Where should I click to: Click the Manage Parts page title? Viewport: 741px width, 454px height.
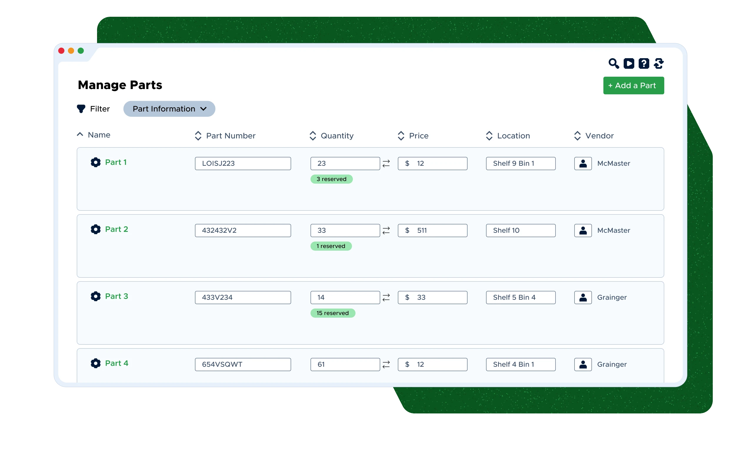pos(120,85)
